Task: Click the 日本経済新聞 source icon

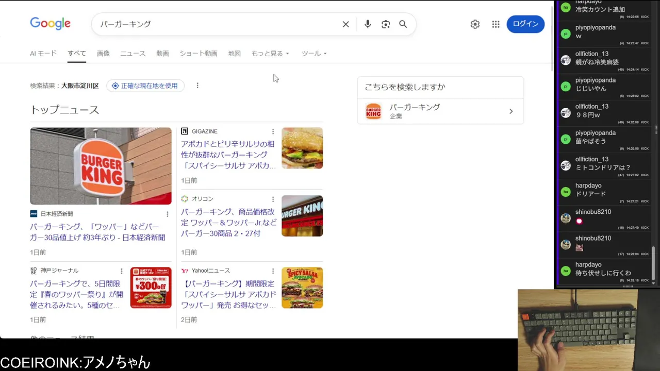Action: (x=34, y=214)
